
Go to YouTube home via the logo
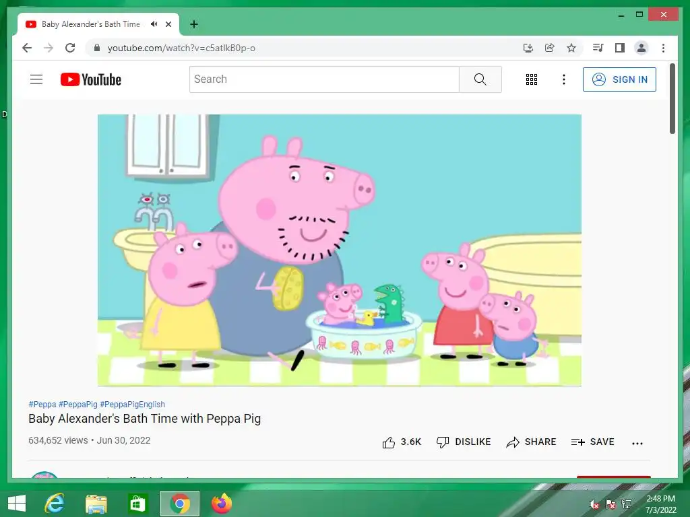coord(91,79)
